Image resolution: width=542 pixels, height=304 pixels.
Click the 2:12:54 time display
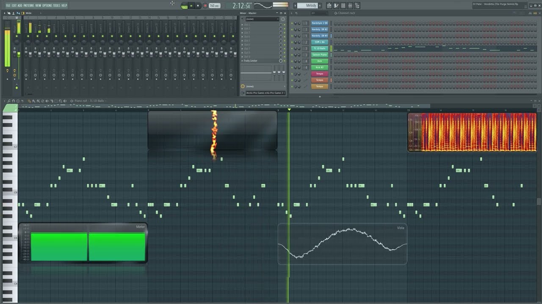[241, 6]
